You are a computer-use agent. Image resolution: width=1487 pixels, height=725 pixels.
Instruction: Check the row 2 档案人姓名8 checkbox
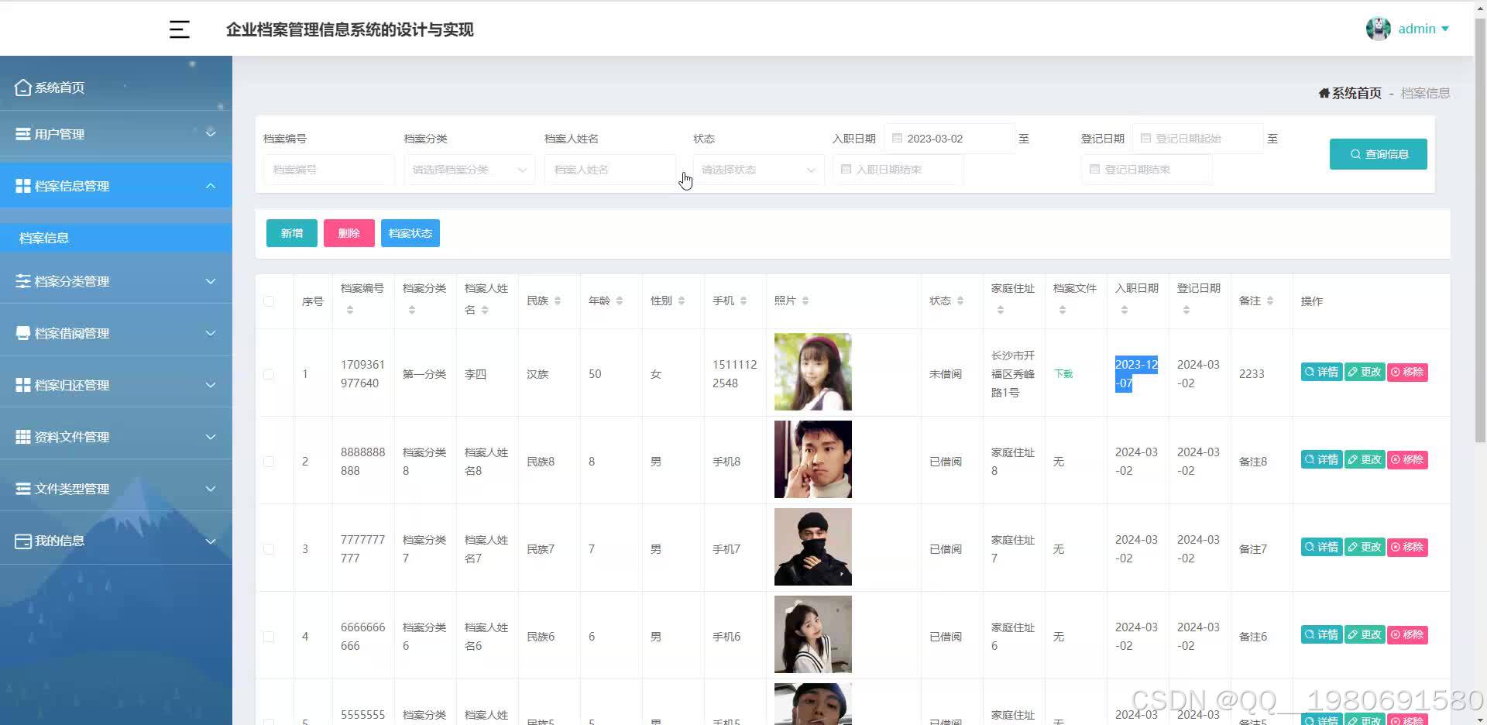click(269, 462)
